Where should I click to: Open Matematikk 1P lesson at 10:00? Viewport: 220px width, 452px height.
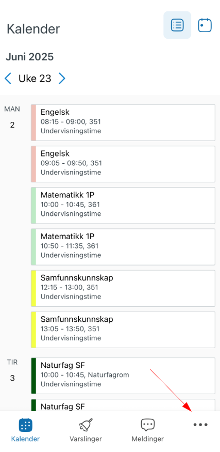click(x=123, y=206)
